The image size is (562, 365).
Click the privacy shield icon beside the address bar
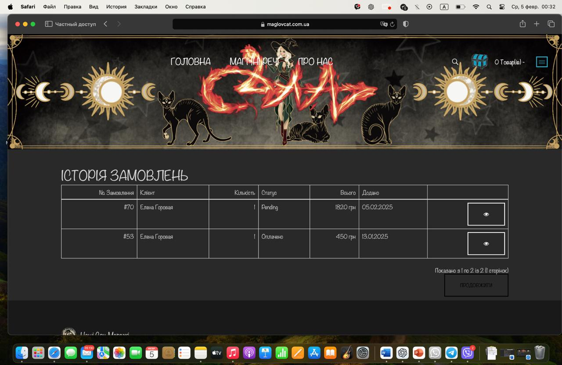(406, 24)
